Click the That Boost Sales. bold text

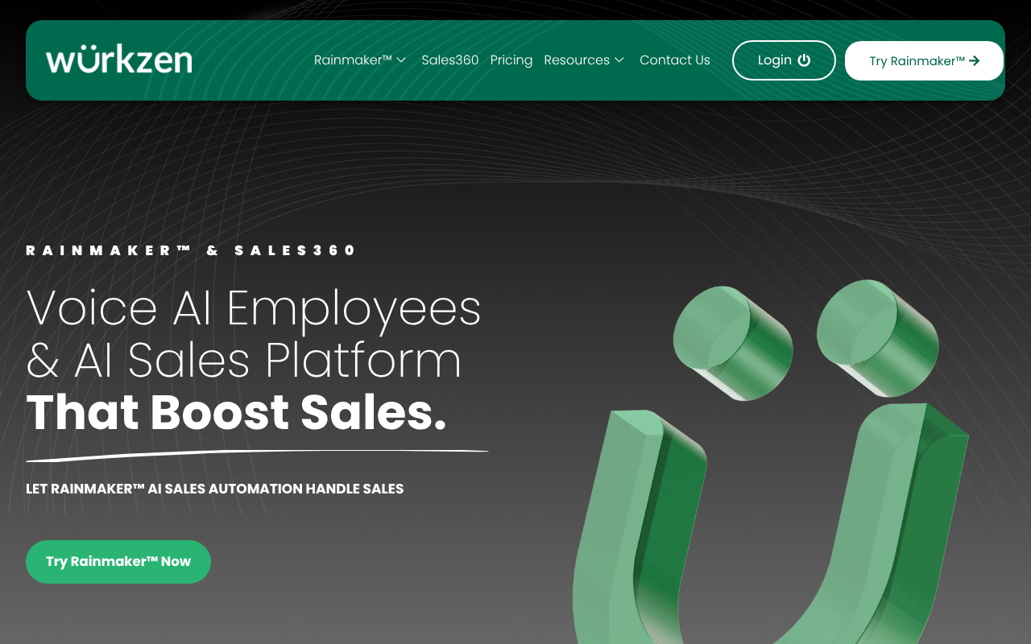(236, 412)
